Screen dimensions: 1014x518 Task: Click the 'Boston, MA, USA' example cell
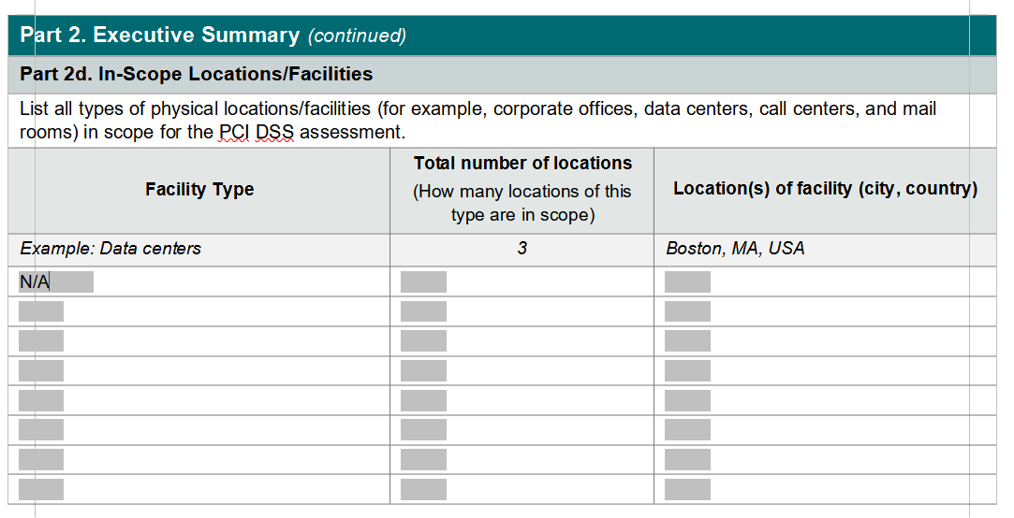click(735, 249)
